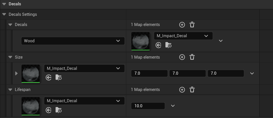
Task: Empty the Lifespan map with trash icon
Action: click(x=192, y=90)
